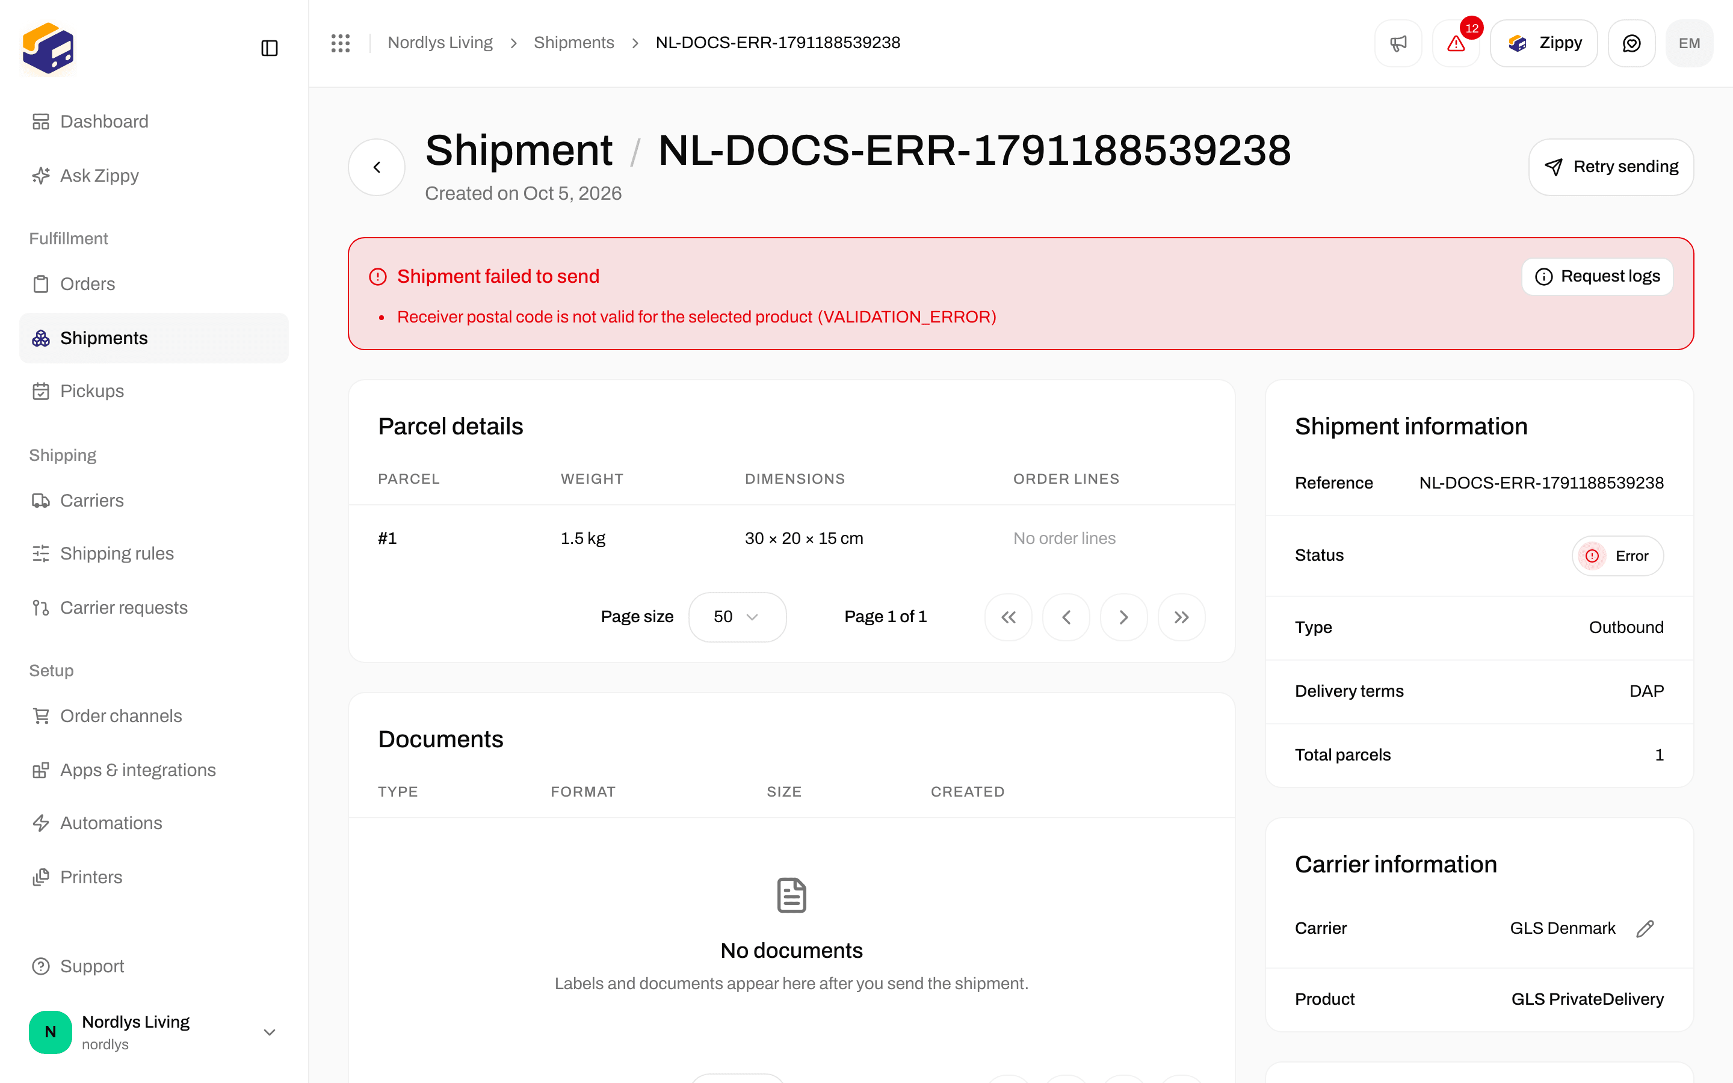Screen dimensions: 1733x1083
Task: Jump to last page of parcels
Action: [1182, 617]
